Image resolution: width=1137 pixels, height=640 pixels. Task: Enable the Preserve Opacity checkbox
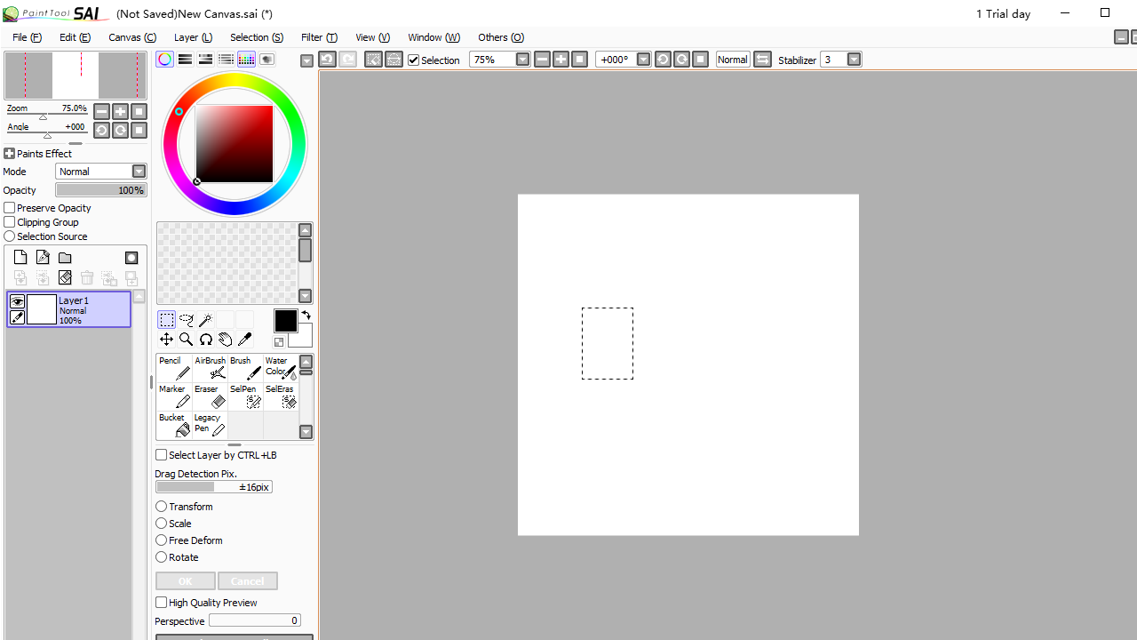pyautogui.click(x=8, y=207)
